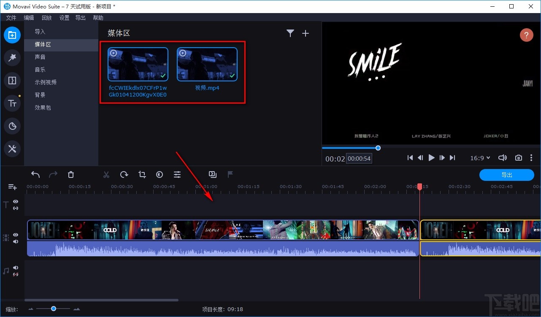This screenshot has width=541, height=317.
Task: Click the 00:00:54 timecode field
Action: click(x=359, y=159)
